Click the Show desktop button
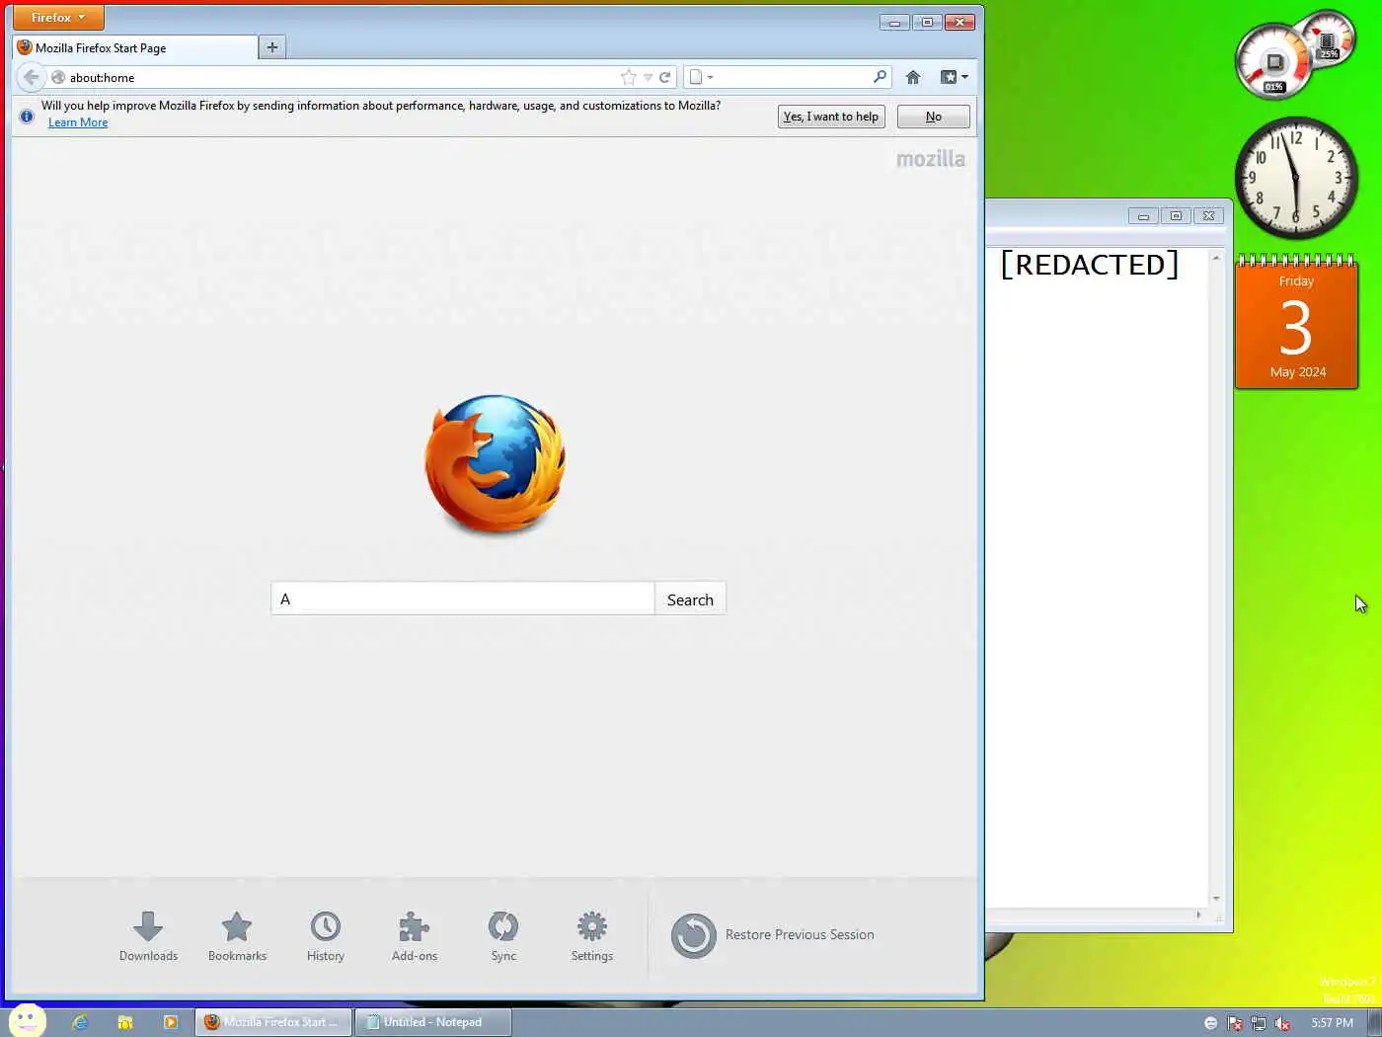 point(1374,1022)
